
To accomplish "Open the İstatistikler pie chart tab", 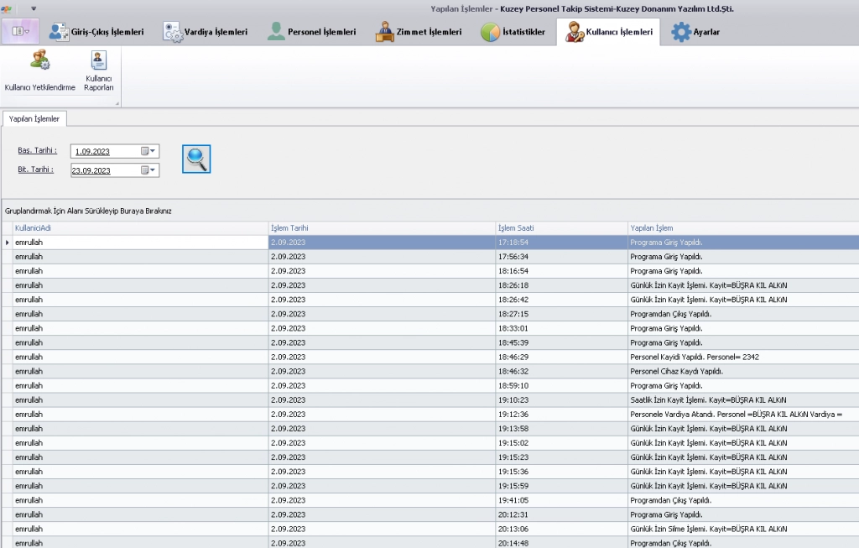I will tap(513, 32).
